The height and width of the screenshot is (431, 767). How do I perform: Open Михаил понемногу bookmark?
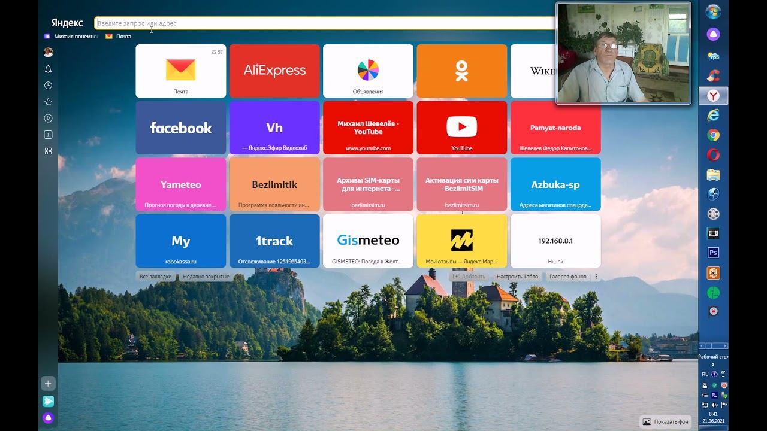(70, 37)
